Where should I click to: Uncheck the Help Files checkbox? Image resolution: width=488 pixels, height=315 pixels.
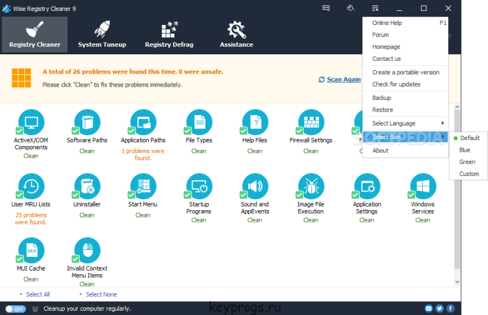click(x=243, y=130)
